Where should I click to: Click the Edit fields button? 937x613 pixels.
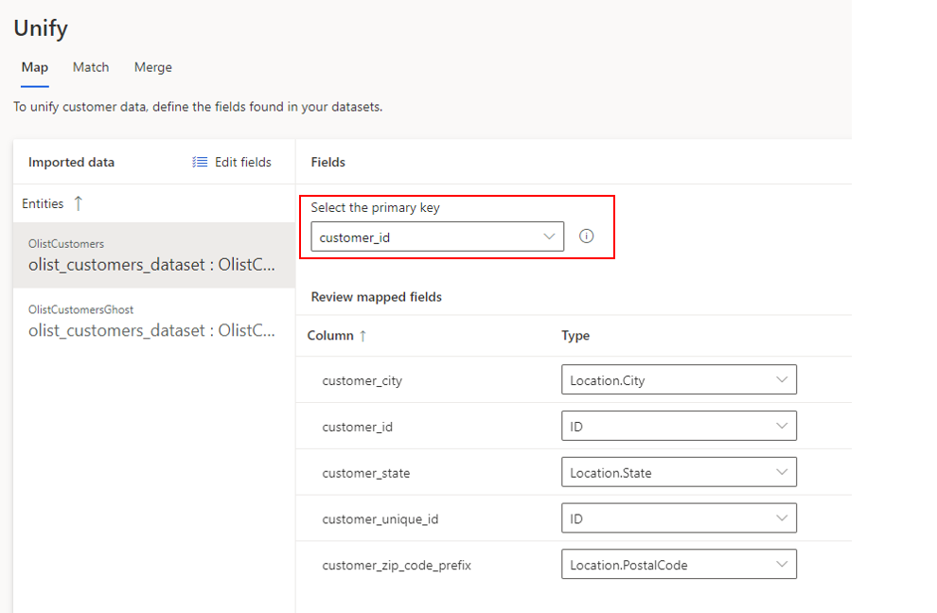click(x=232, y=163)
